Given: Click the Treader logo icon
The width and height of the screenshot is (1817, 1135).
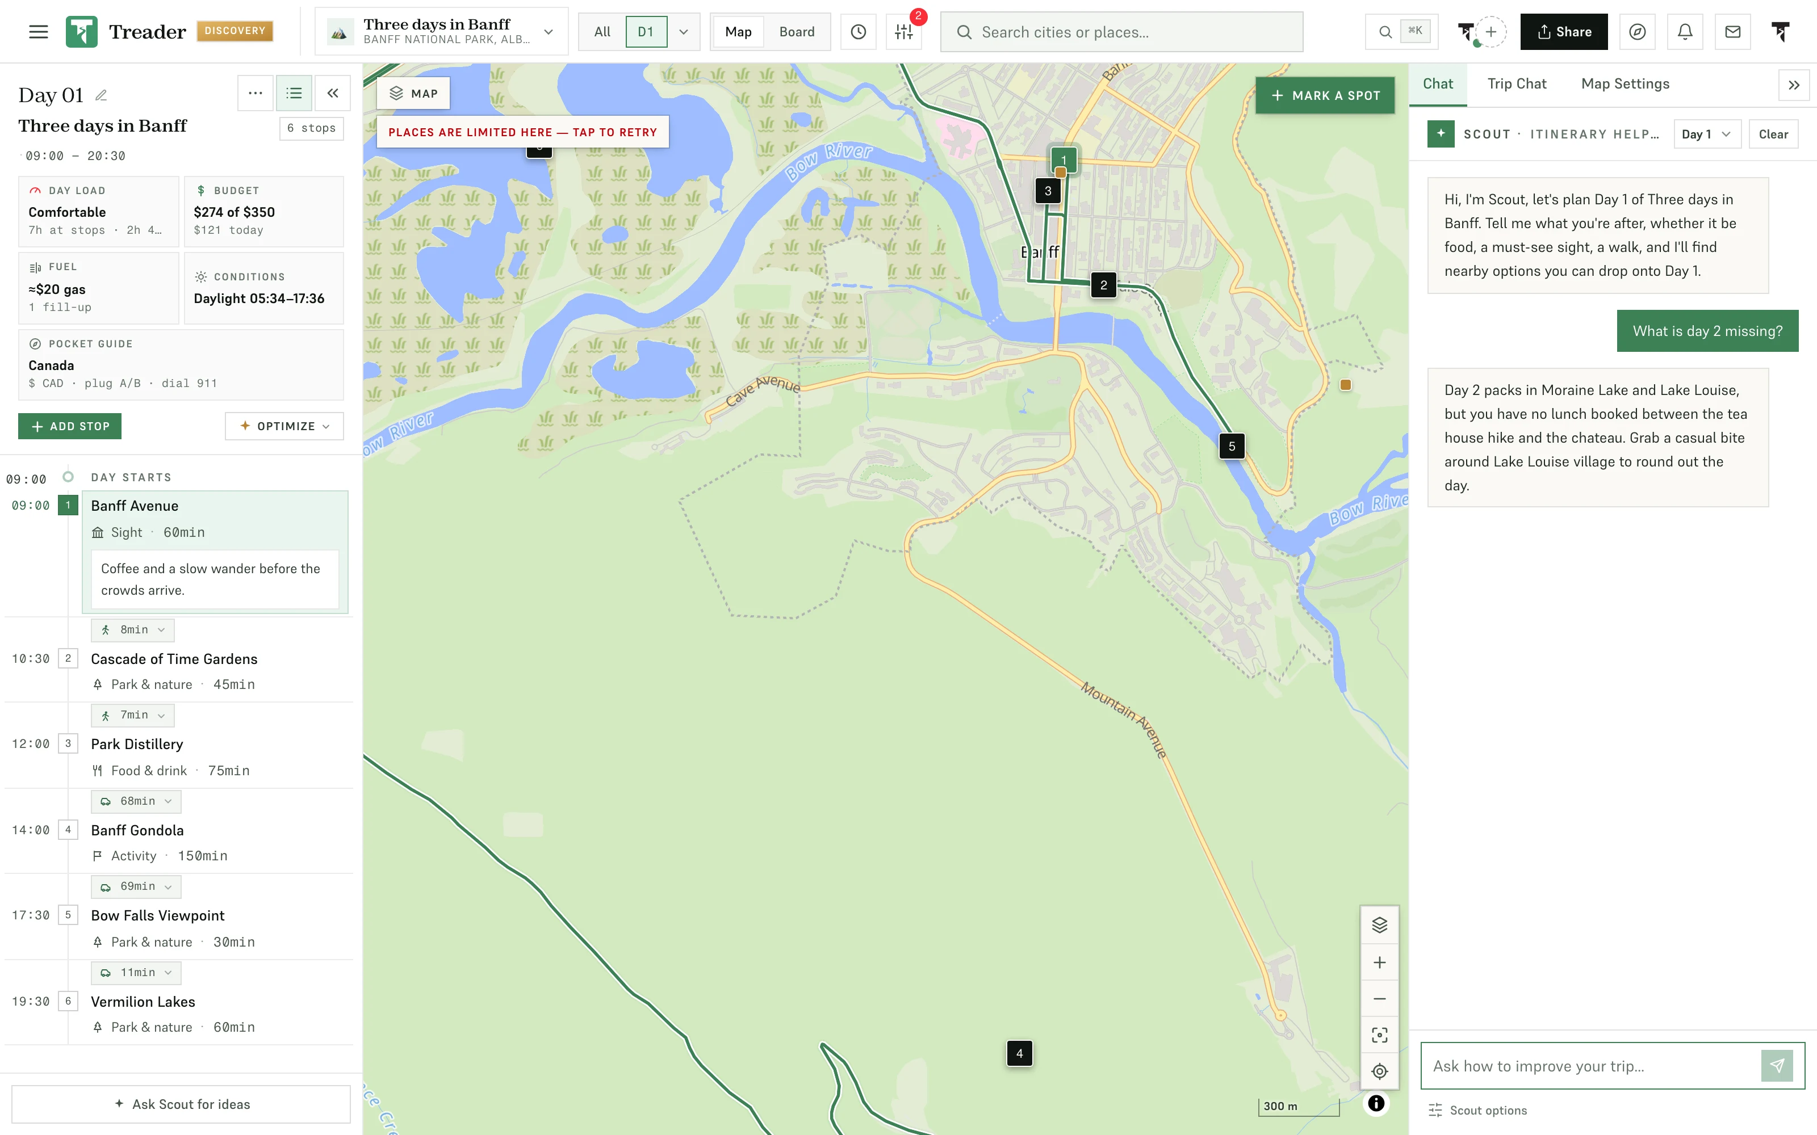Looking at the screenshot, I should (81, 32).
